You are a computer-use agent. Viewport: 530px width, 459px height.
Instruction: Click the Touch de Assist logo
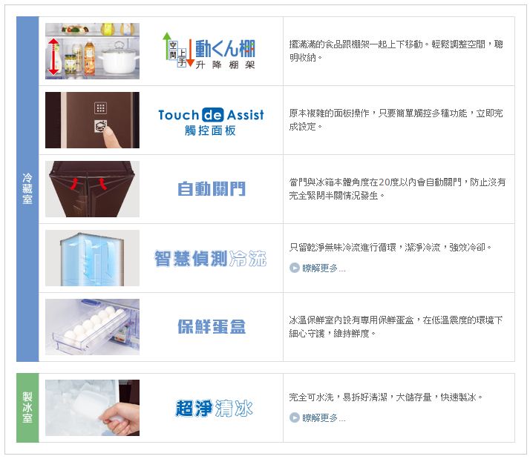pos(211,122)
